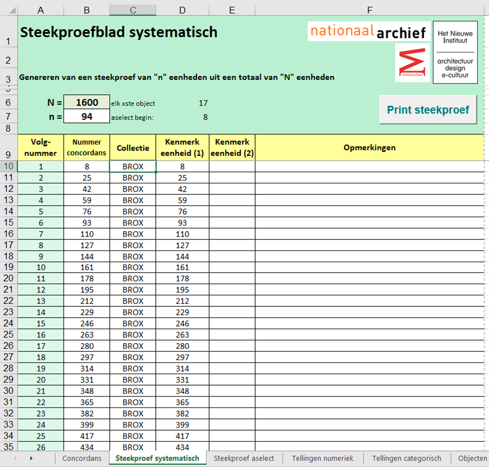Image resolution: width=489 pixels, height=467 pixels.
Task: Click Kenmerk eenheid (1) cell 161
Action: (x=183, y=267)
